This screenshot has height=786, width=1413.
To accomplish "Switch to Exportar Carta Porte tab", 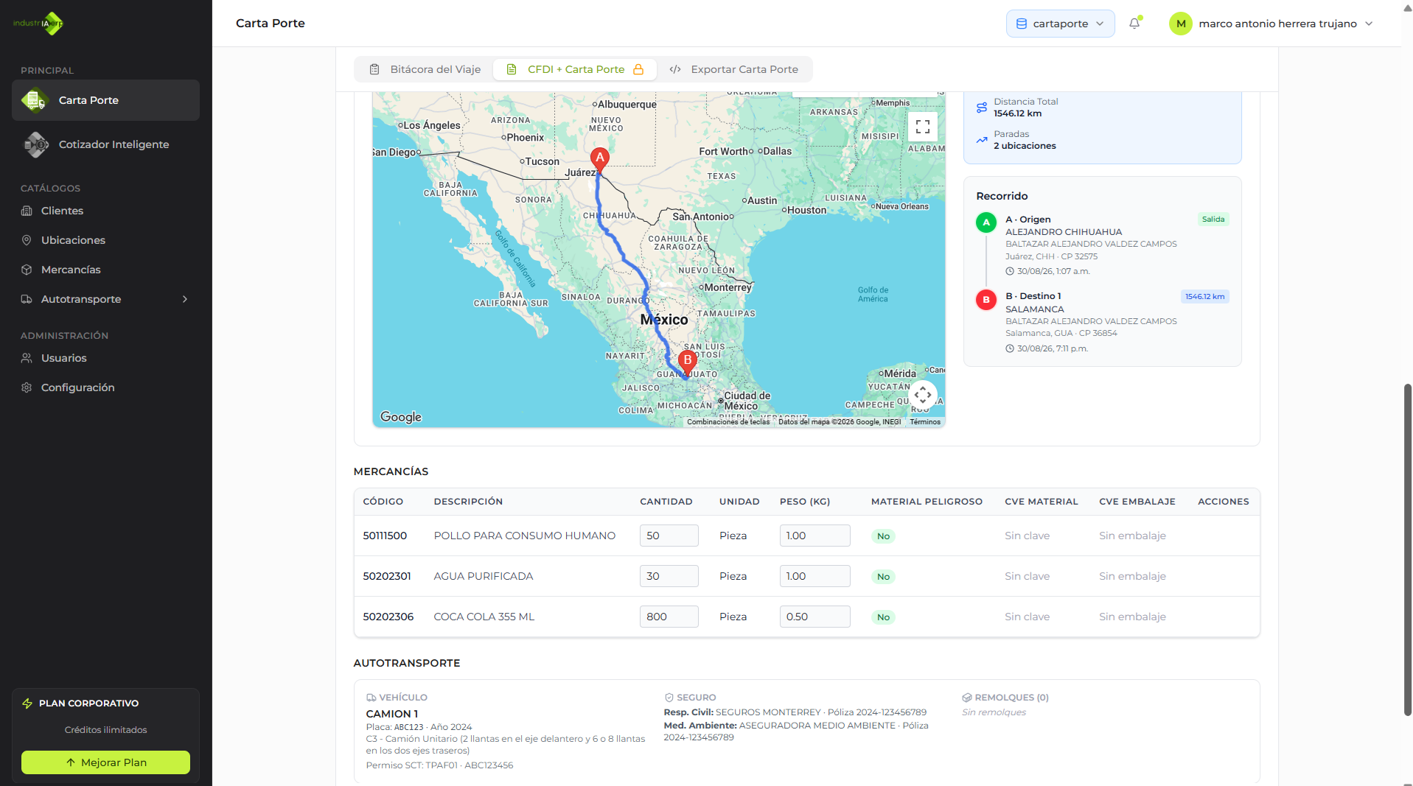I will tap(734, 69).
